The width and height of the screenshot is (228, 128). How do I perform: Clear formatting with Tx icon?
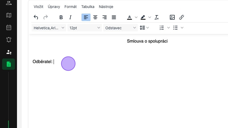click(x=157, y=17)
